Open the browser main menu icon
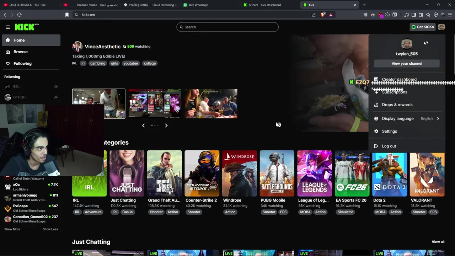This screenshot has height=256, width=455. (x=450, y=15)
